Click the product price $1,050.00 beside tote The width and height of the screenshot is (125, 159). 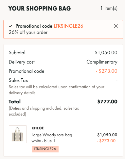tap(107, 135)
